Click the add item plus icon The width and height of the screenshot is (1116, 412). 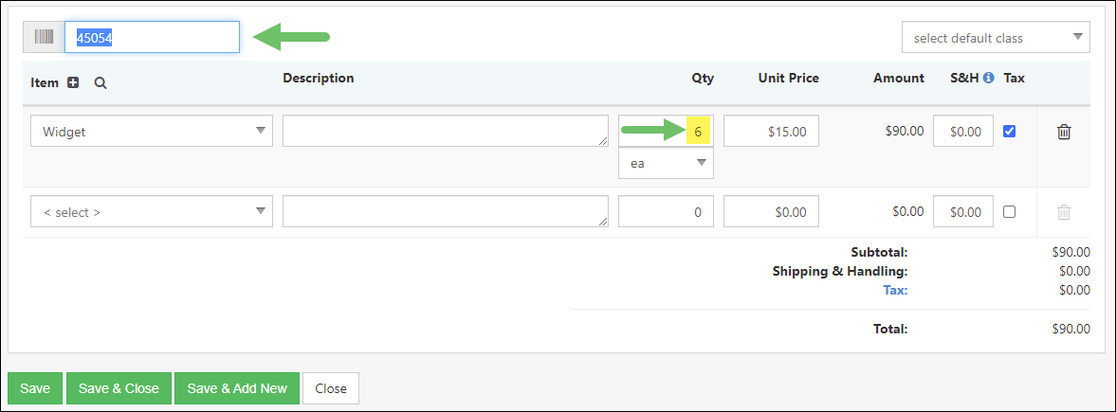pyautogui.click(x=73, y=82)
